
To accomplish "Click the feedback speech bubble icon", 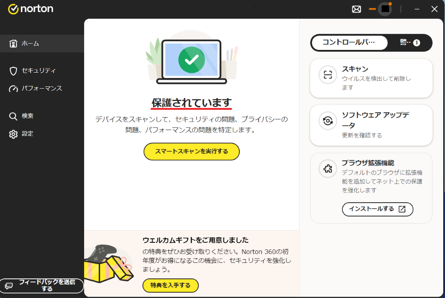I will coord(9,286).
